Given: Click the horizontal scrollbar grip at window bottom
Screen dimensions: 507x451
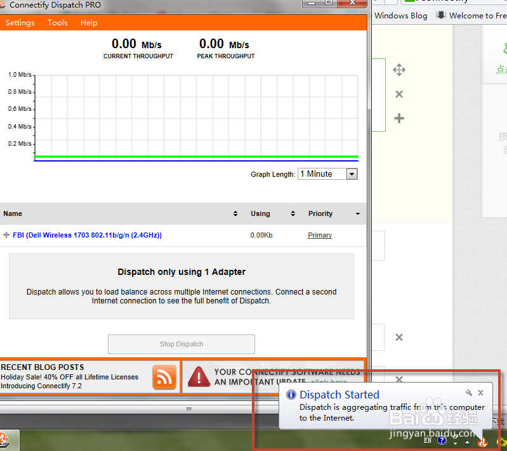Looking at the screenshot, I should (189, 409).
